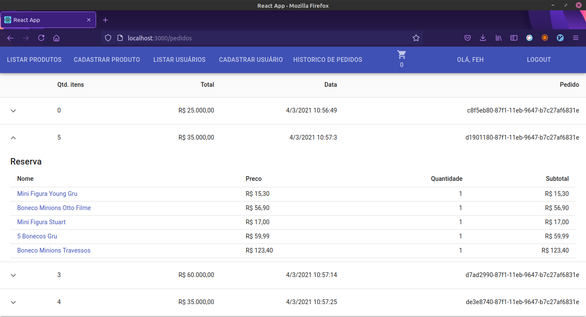Viewport: 586px width, 317px height.
Task: Go back using the browser back arrow
Action: 10,38
